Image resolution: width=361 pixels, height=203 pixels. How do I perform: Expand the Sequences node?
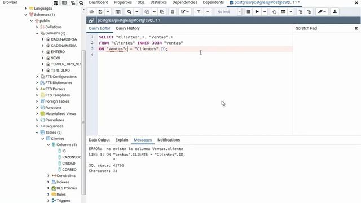coord(37,126)
